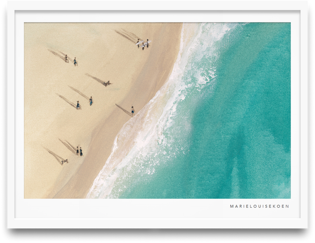Click the MARIELOUISEKOEN signature text
Viewport: 315px width, 243px height.
[259, 206]
